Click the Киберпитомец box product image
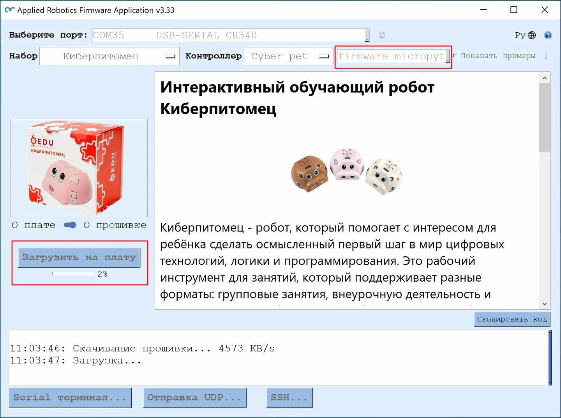The height and width of the screenshot is (418, 561). [x=79, y=168]
